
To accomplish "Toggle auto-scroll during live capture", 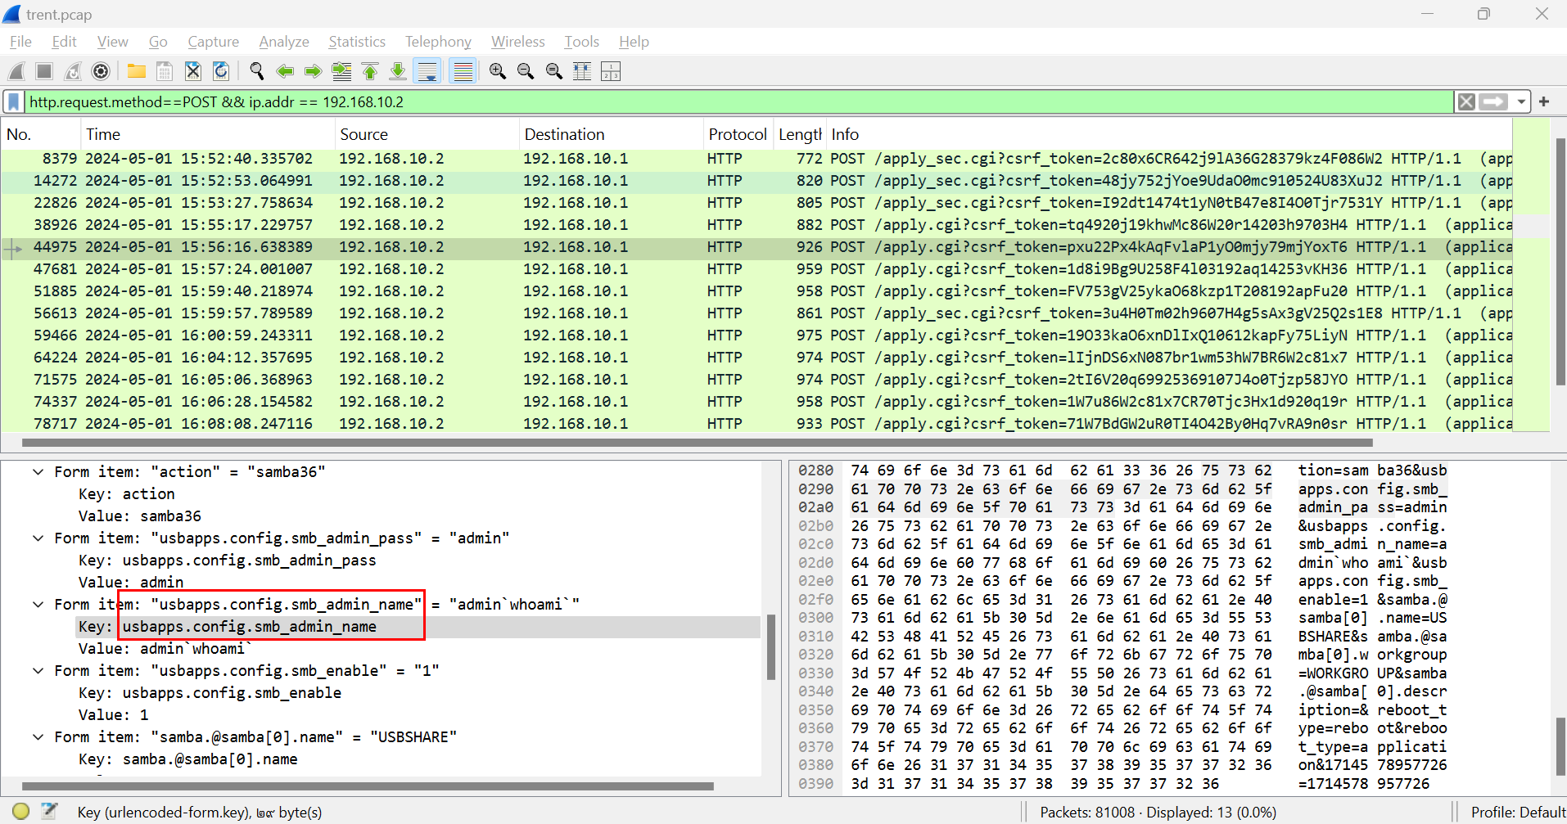I will (x=427, y=72).
